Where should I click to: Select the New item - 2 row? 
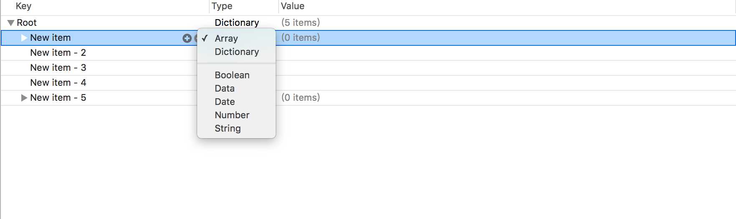(368, 53)
